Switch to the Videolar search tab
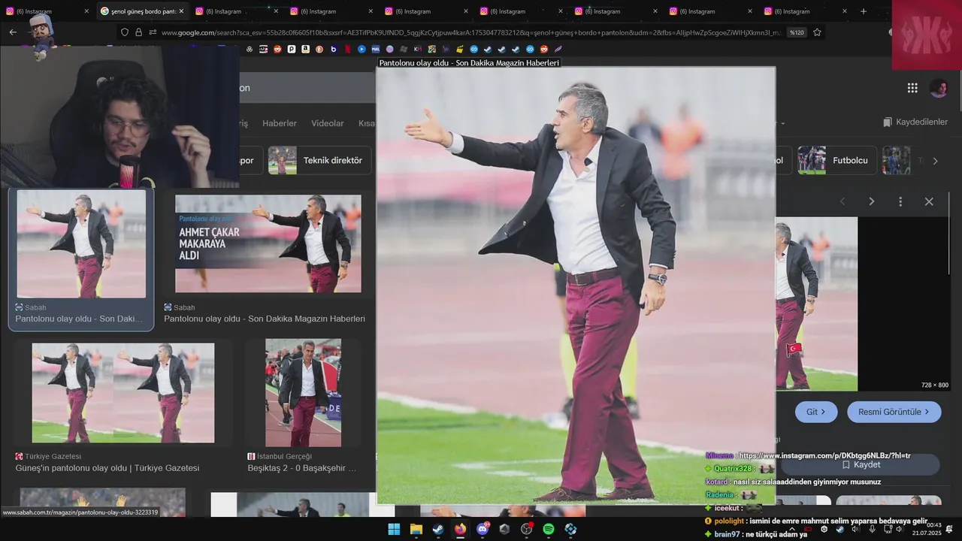The image size is (962, 541). coord(328,123)
